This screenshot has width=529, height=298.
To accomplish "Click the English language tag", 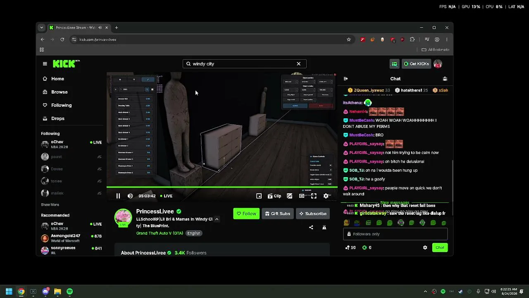I will 193,233.
